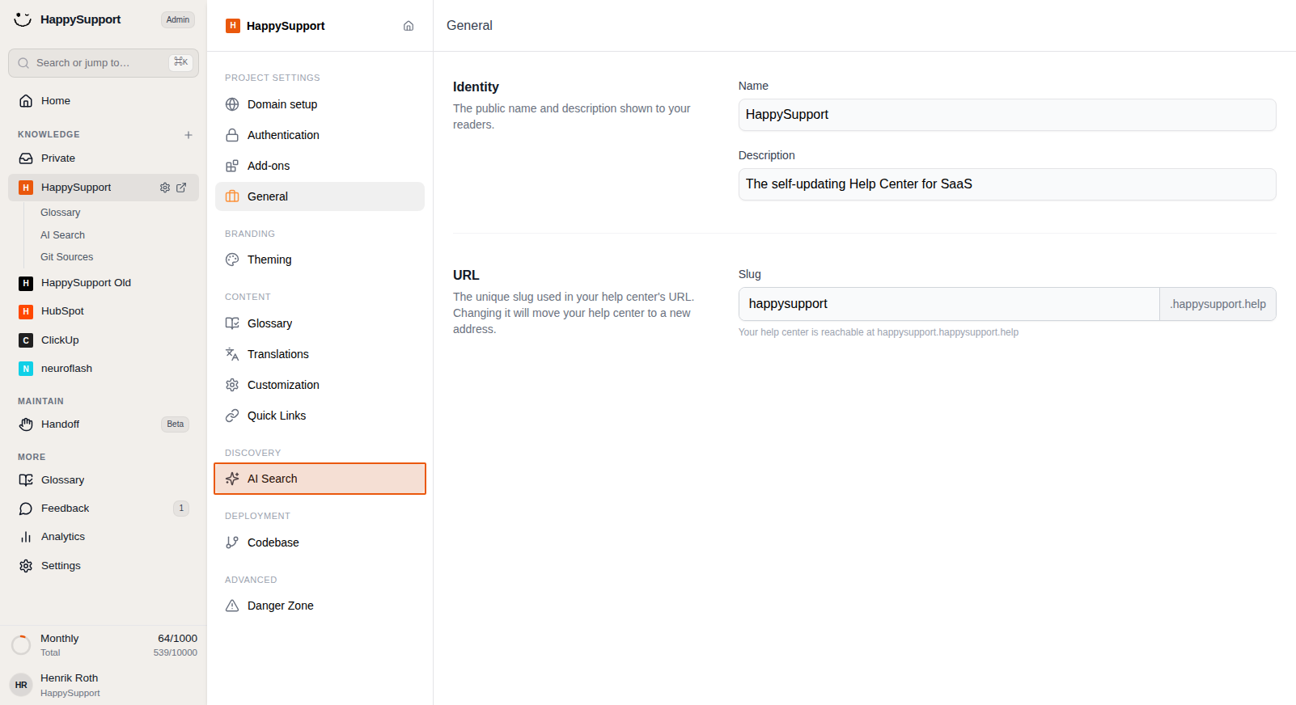The height and width of the screenshot is (705, 1296).
Task: Click the Handoff hand icon
Action: click(x=26, y=424)
